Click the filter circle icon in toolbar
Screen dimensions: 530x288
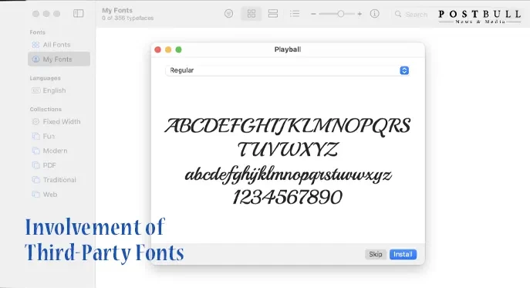click(229, 14)
